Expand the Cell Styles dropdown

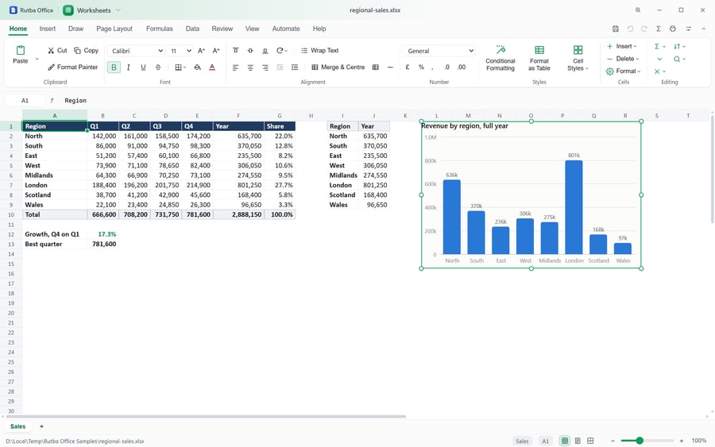[578, 58]
